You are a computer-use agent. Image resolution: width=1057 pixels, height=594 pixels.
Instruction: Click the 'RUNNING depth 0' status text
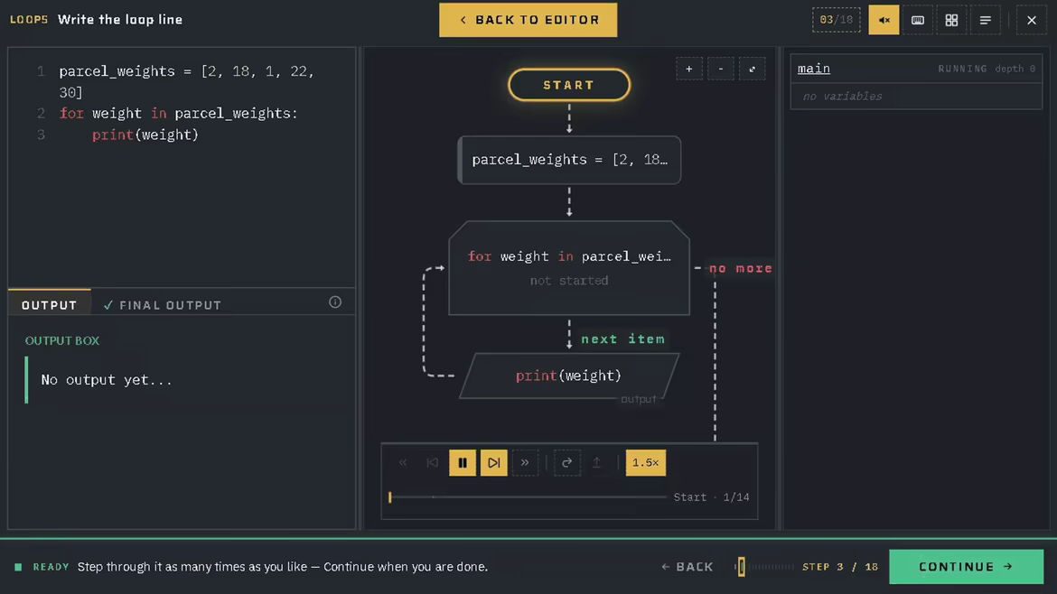(x=987, y=69)
